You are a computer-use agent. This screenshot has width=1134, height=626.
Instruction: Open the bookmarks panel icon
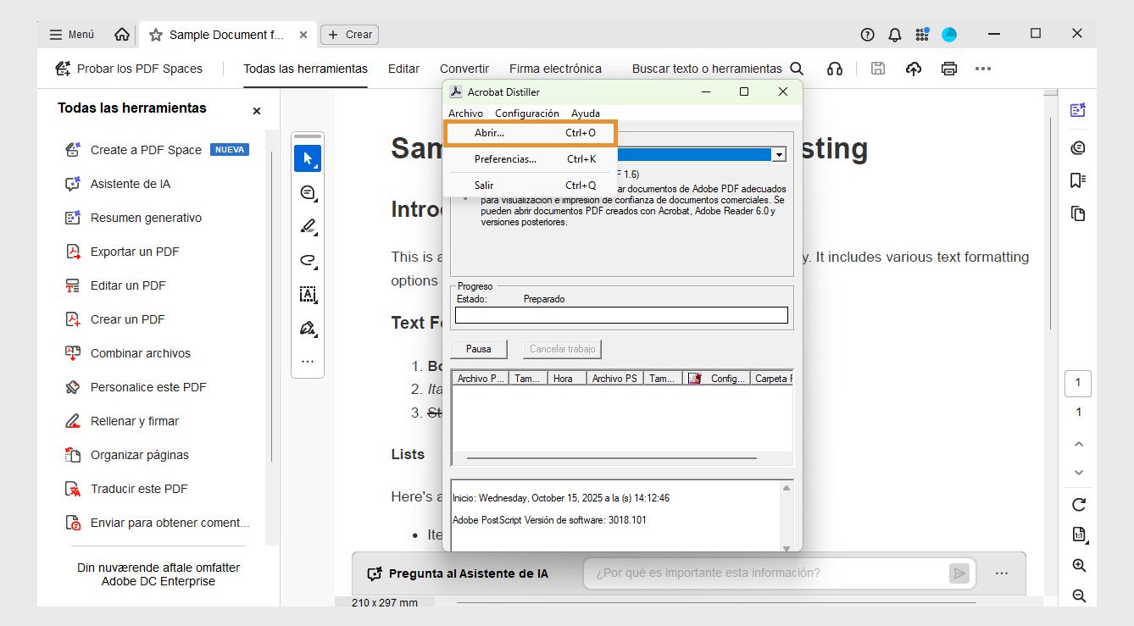(1078, 180)
